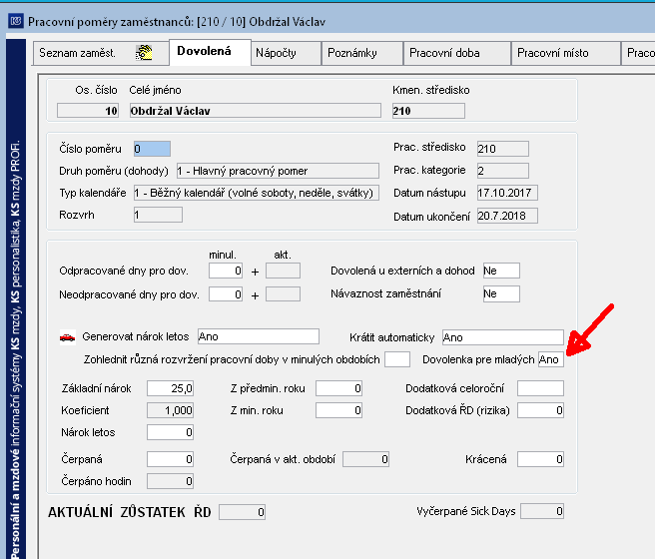Click the Prac. kategorie field
The image size is (655, 559).
[503, 171]
